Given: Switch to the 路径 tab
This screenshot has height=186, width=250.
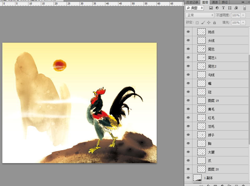Looking at the screenshot, I should pos(225,2).
